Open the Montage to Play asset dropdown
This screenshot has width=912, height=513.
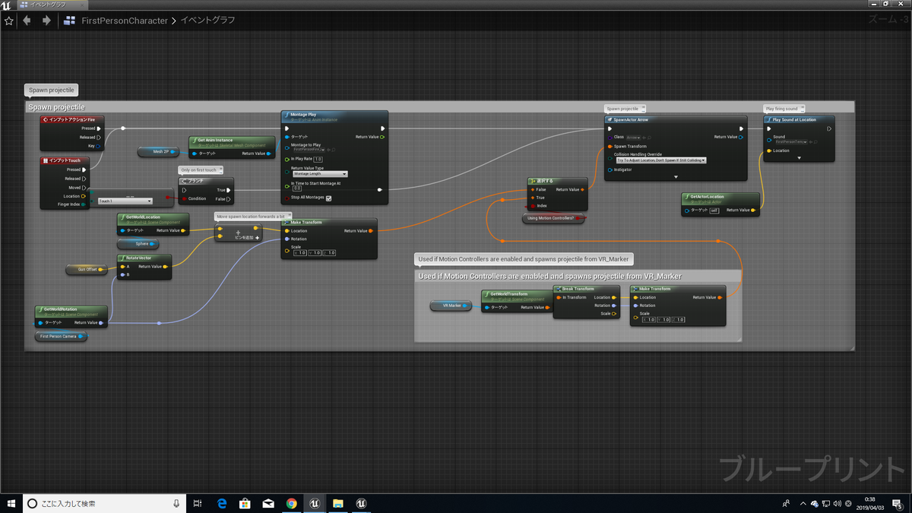pos(310,150)
